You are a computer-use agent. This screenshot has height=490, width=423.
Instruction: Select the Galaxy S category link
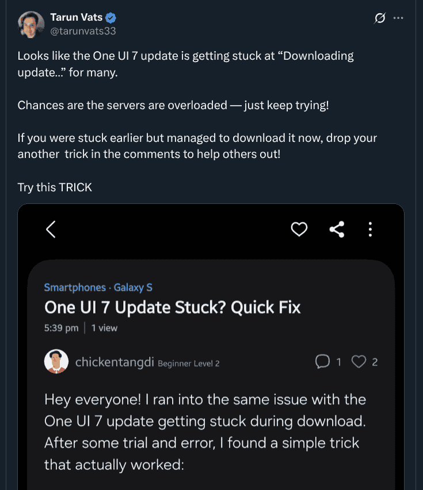point(133,287)
